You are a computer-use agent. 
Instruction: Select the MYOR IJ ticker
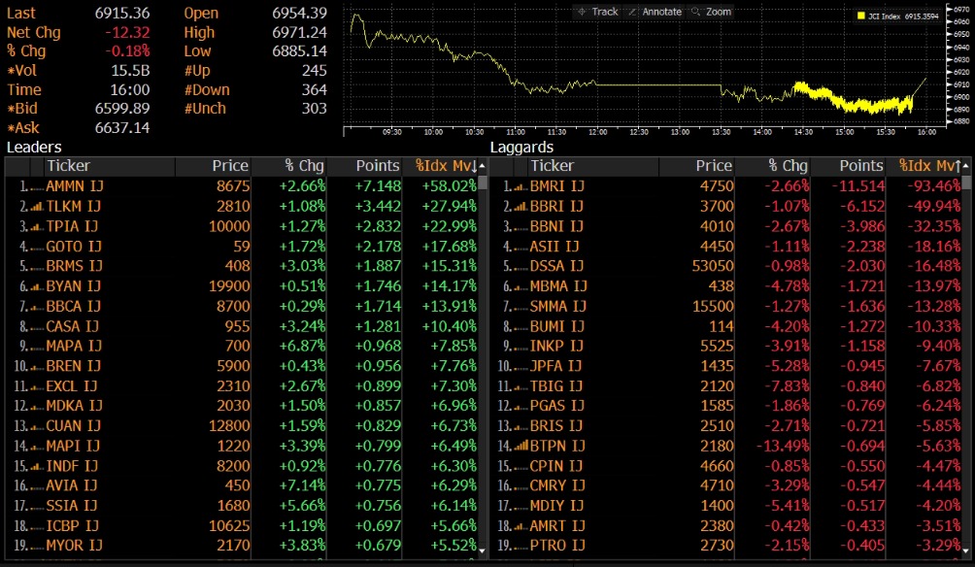click(x=74, y=546)
